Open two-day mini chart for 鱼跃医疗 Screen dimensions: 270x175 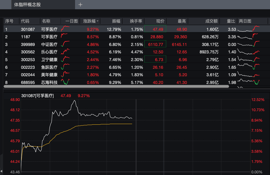[248, 67]
